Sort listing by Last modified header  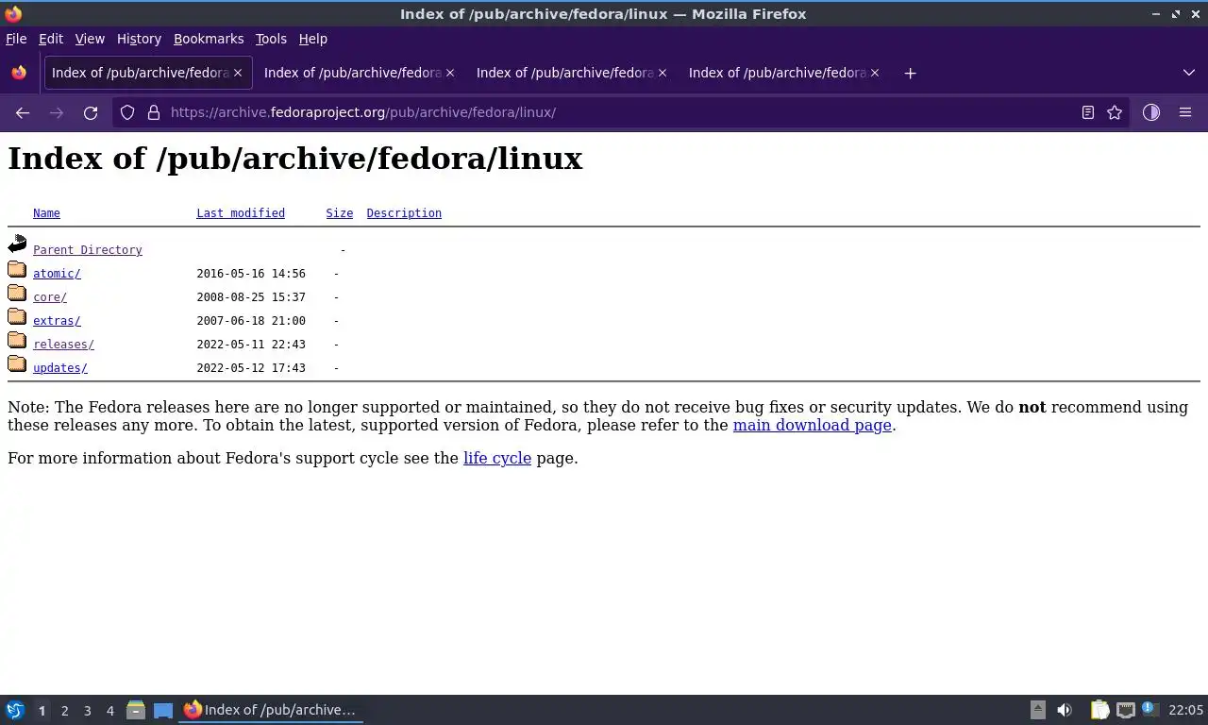point(241,213)
